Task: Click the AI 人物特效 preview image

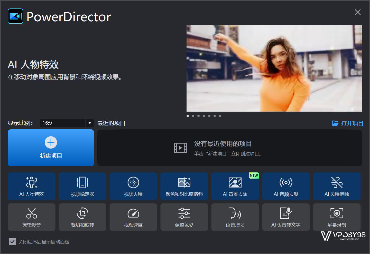Action: [x=274, y=68]
